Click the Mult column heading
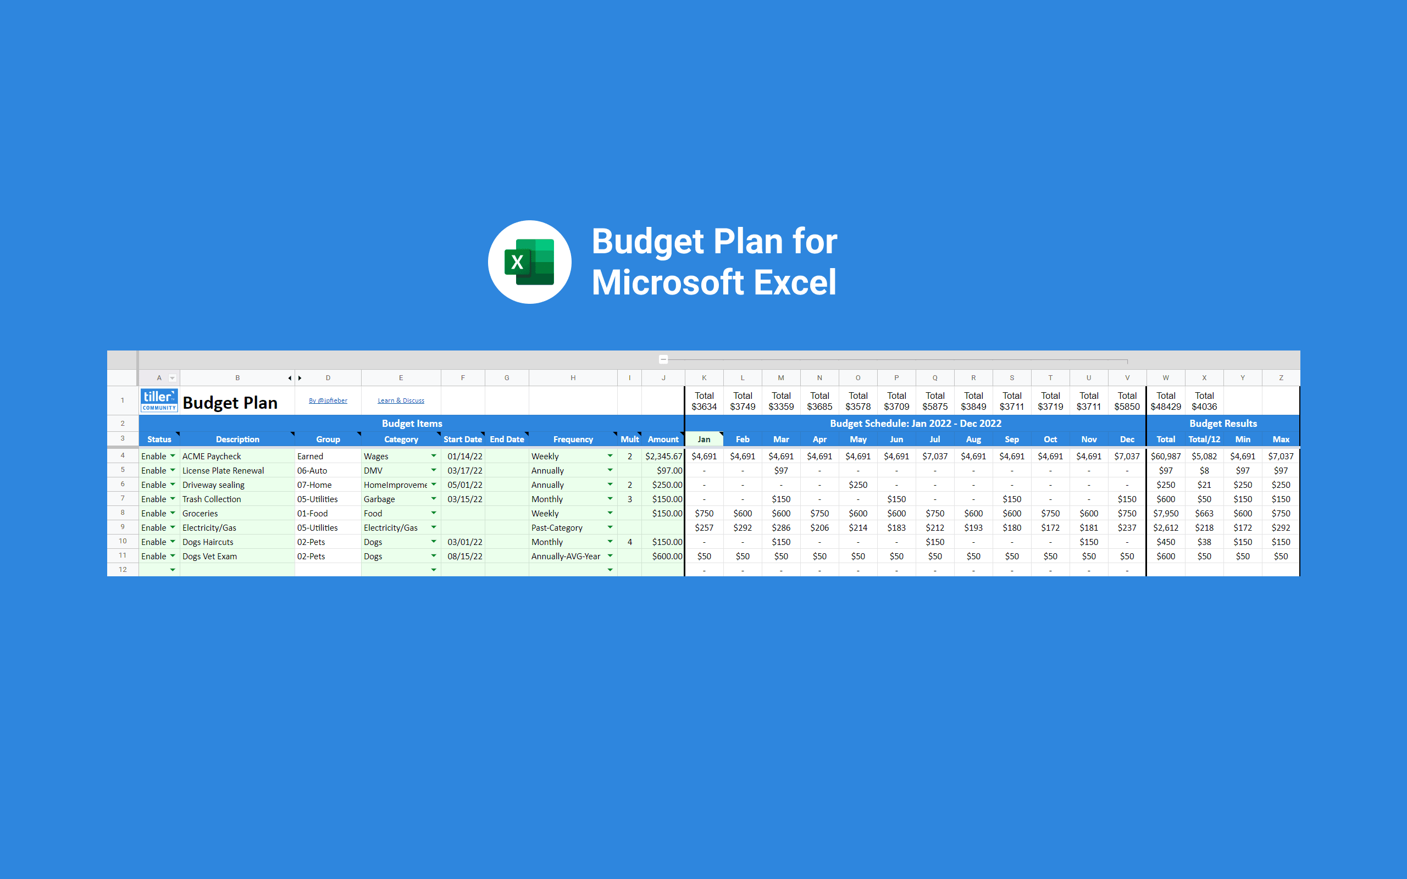Viewport: 1407px width, 879px height. pyautogui.click(x=629, y=439)
